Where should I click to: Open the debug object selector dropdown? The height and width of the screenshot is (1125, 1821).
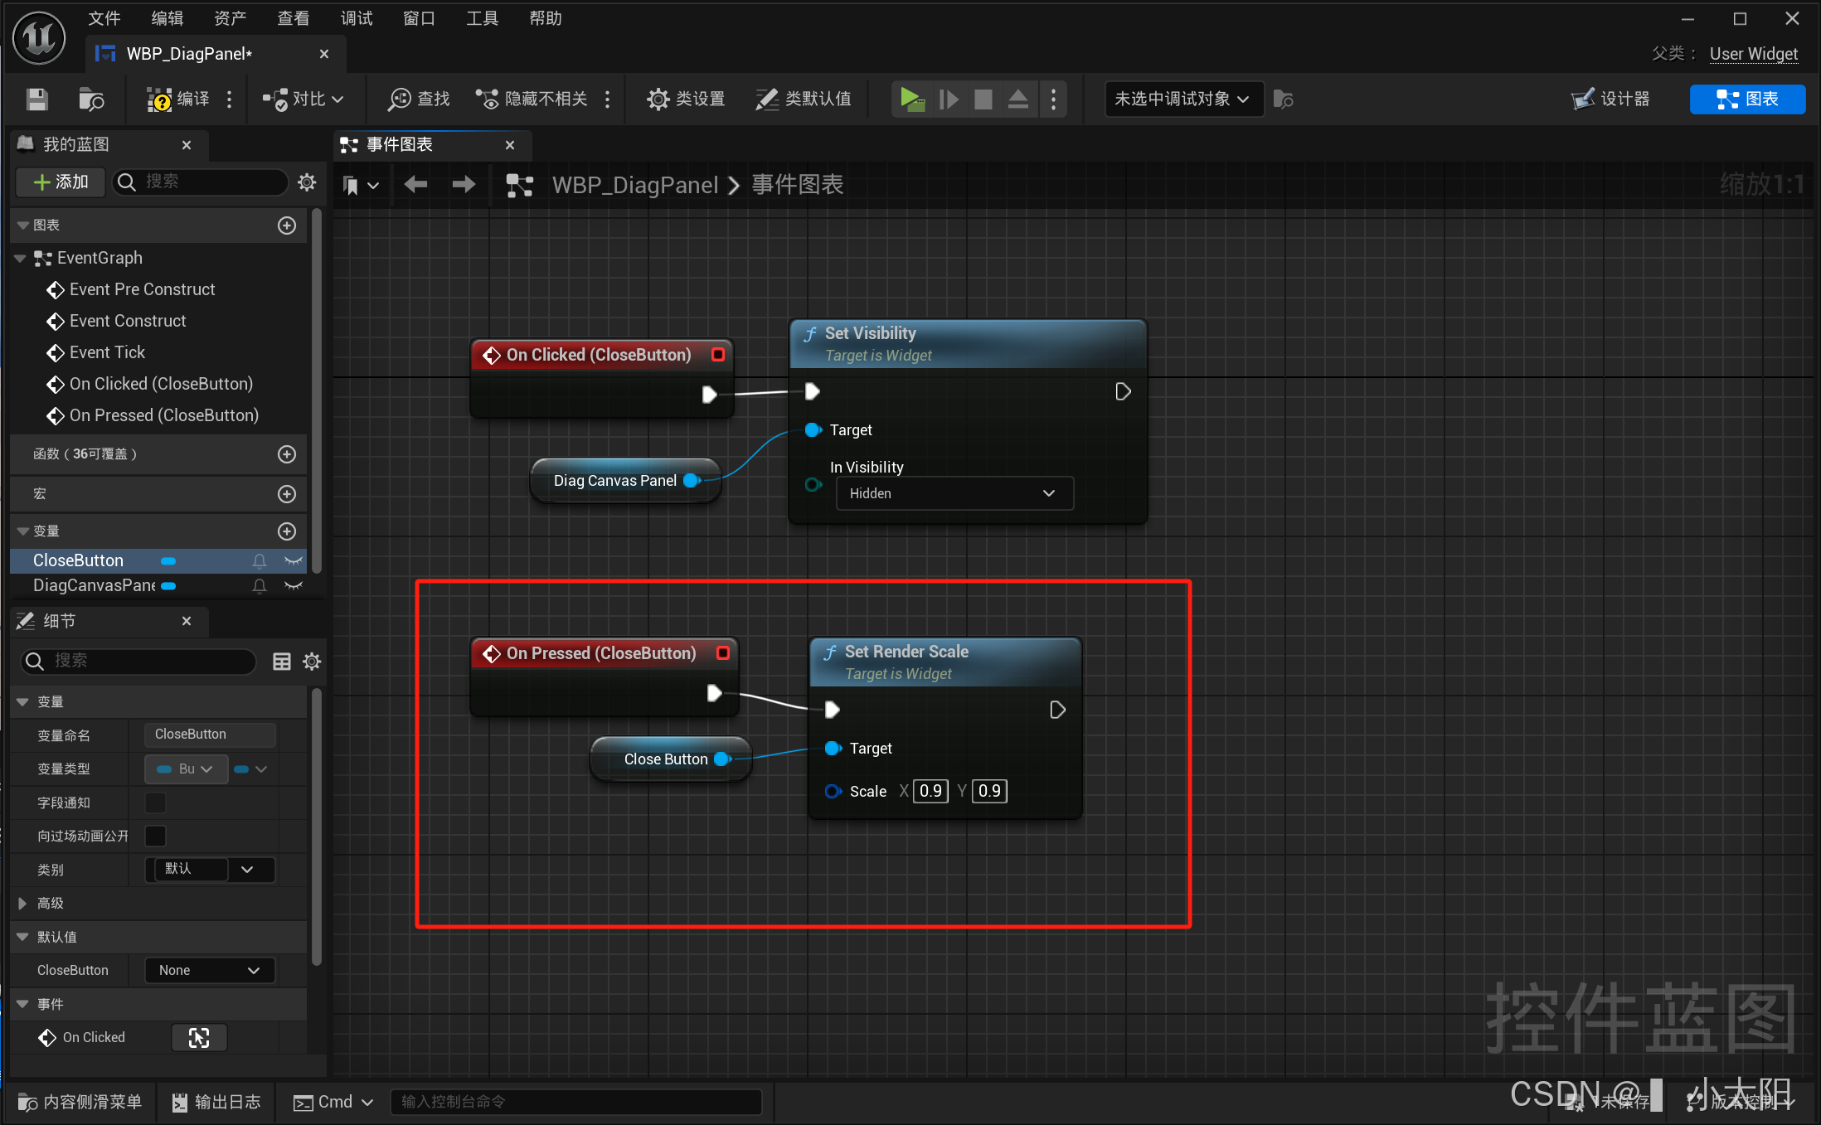click(x=1183, y=99)
